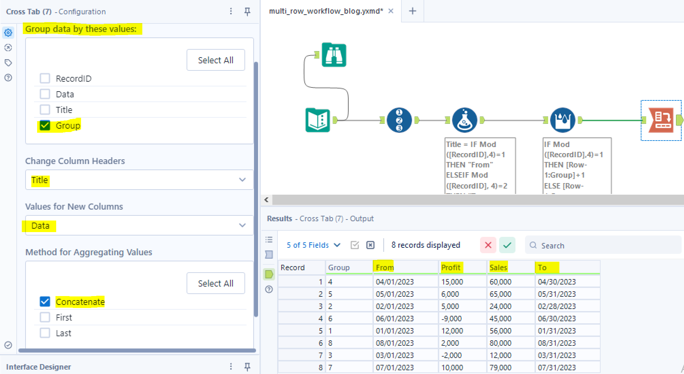
Task: Open the 5 of 5 Fields dropdown
Action: coord(313,245)
